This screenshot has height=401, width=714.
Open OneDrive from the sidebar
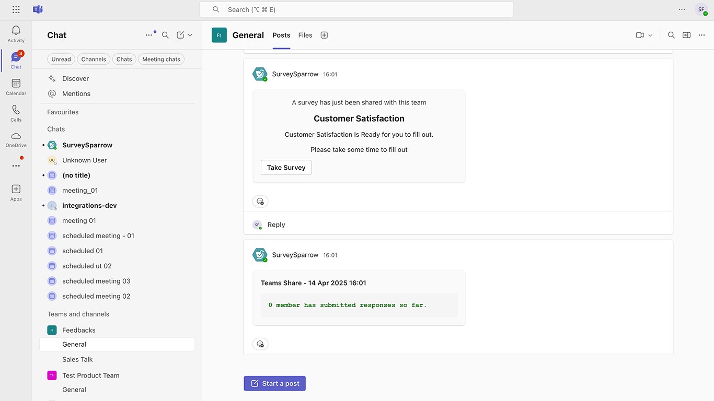[16, 139]
